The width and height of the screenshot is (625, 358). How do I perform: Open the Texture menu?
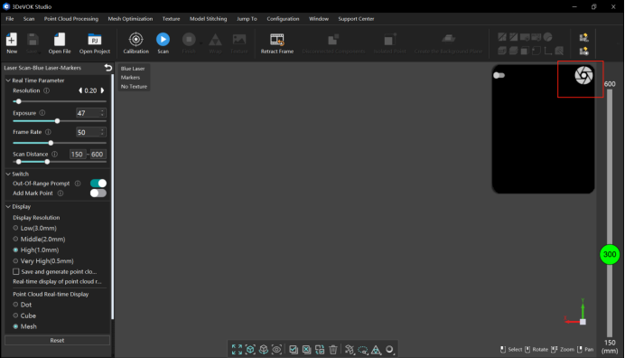click(x=171, y=19)
